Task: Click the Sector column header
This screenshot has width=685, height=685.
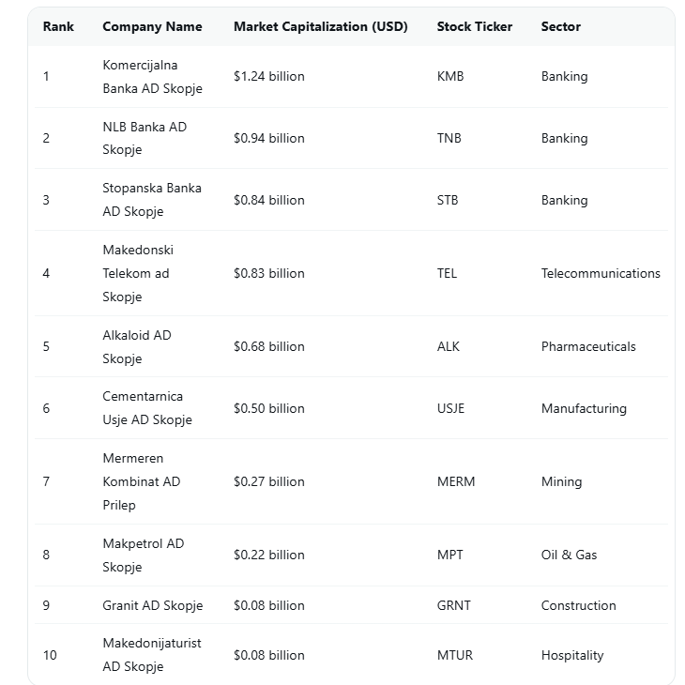Action: 560,26
